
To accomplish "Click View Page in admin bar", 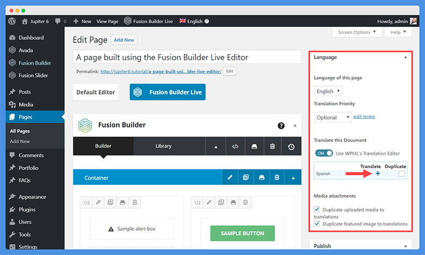I will pos(107,21).
